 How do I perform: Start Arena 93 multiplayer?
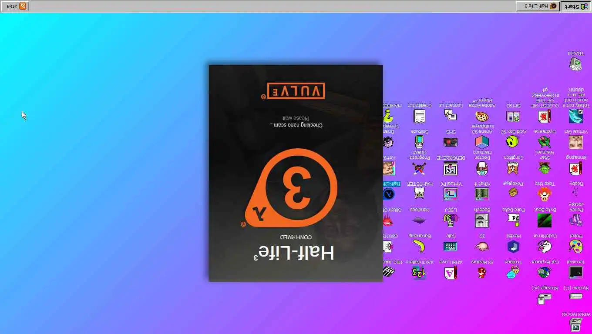(x=481, y=142)
